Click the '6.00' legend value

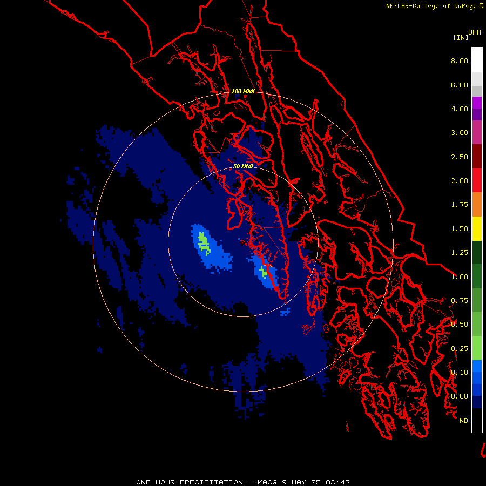[460, 85]
